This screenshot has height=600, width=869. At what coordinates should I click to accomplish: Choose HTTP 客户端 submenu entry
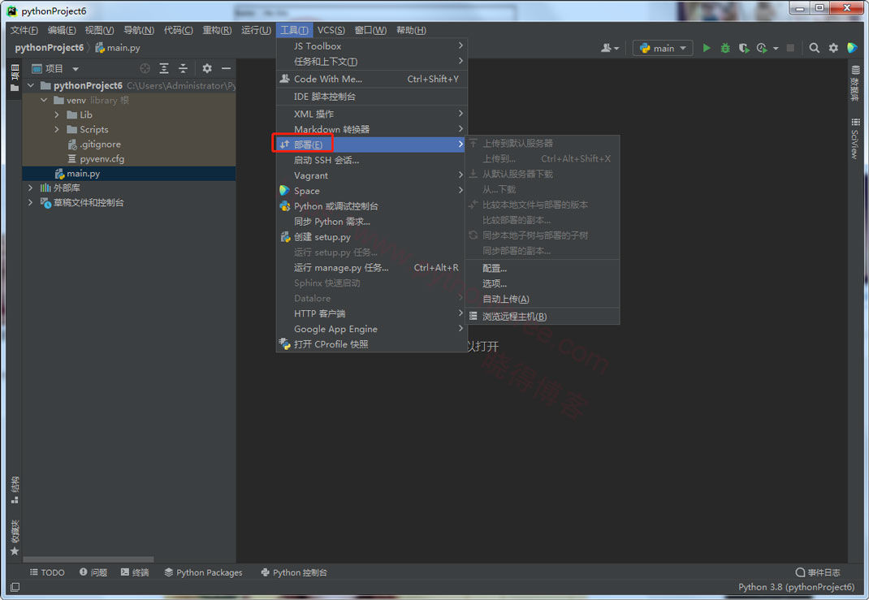point(371,313)
